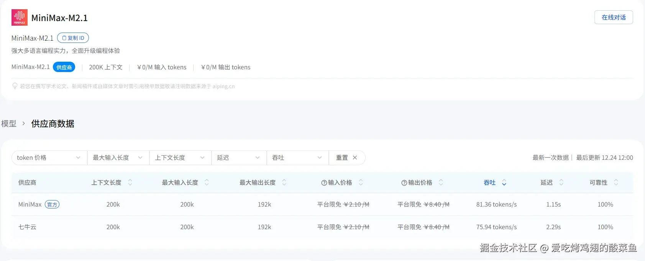Click ¥0/M 输入 tokens text
The image size is (645, 261).
coord(162,67)
